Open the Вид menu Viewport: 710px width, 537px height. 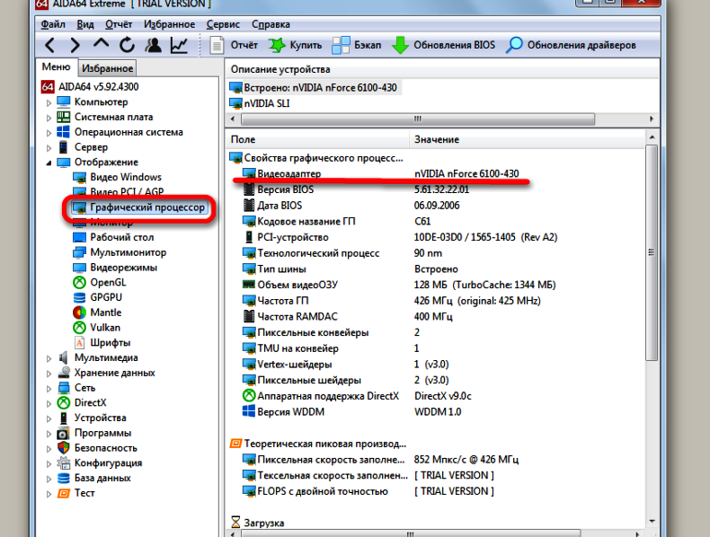pos(85,24)
